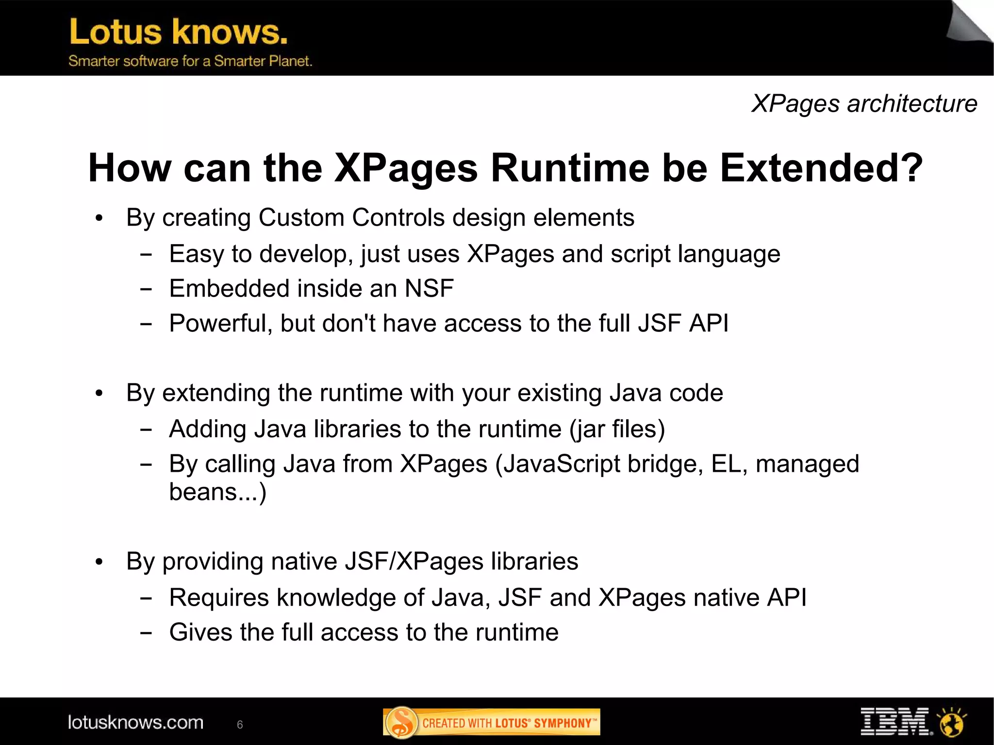
Task: Click 'Gives the full access to the runtime'
Action: [364, 632]
